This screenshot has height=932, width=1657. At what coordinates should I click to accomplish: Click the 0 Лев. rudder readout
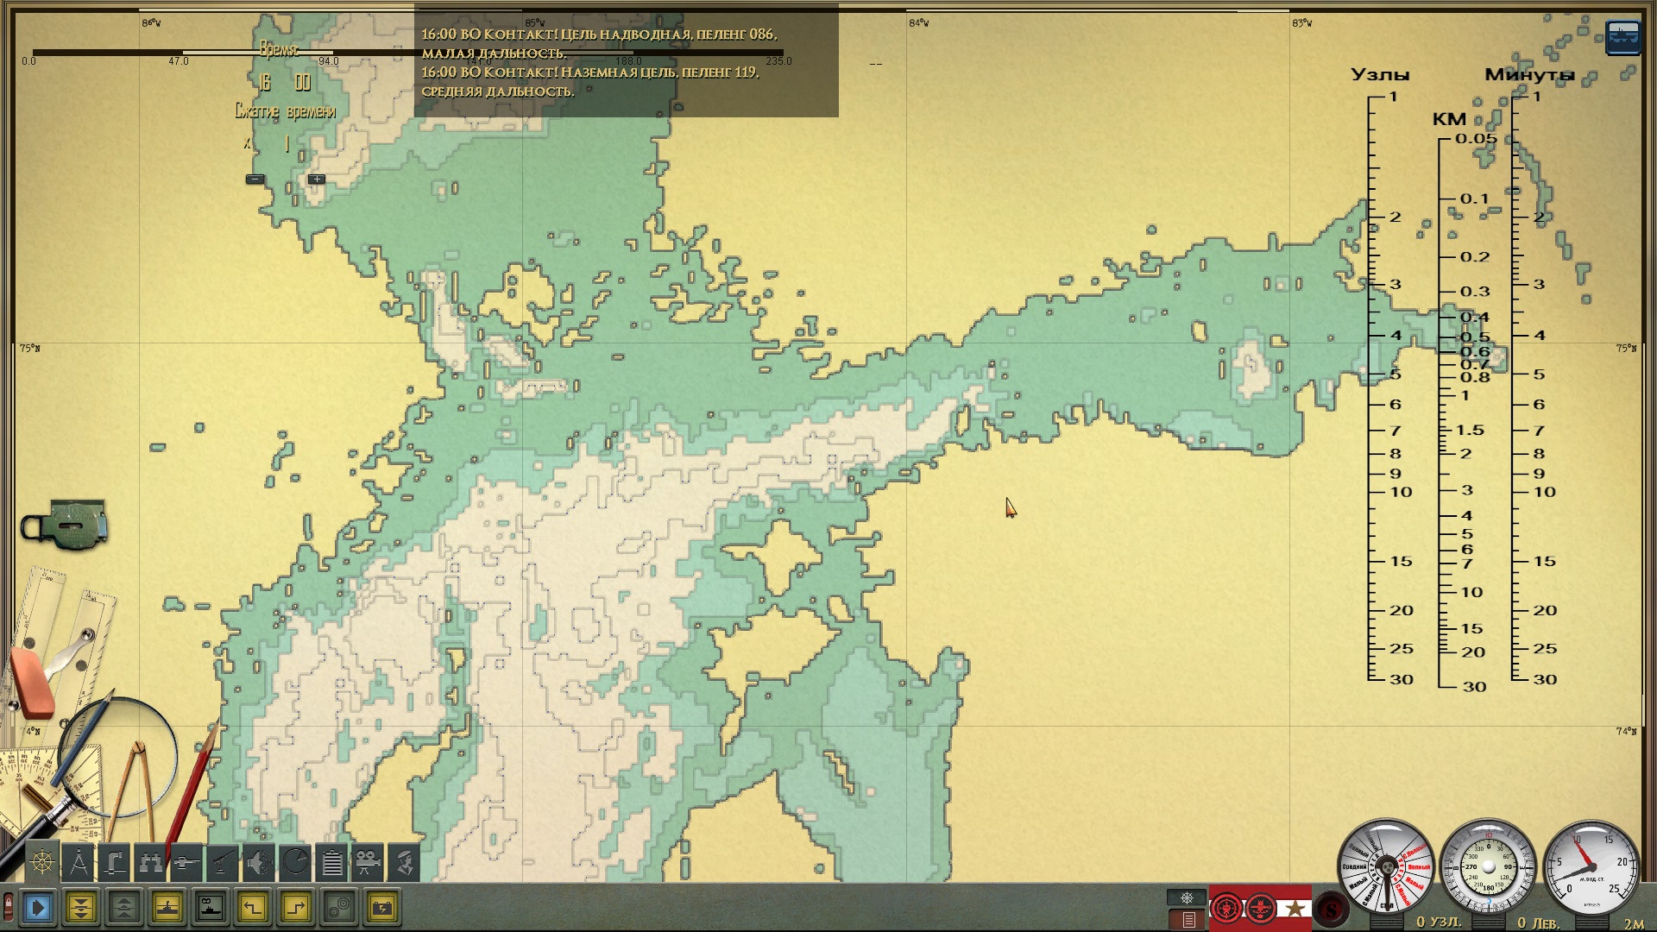pos(1539,923)
